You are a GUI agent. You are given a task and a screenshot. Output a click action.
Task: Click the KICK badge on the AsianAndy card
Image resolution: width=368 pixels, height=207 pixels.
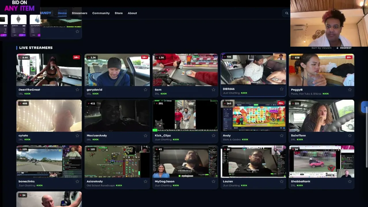119,185
